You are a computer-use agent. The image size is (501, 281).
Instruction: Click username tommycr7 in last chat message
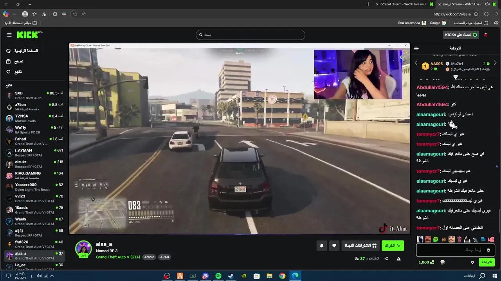[x=428, y=228]
